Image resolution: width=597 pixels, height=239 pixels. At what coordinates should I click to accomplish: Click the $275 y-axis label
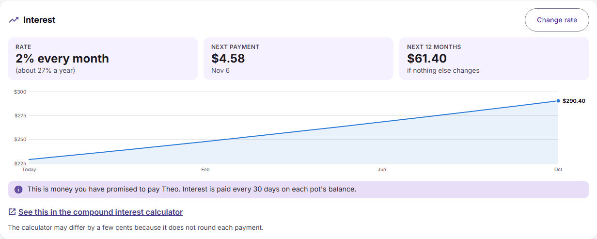tap(21, 115)
